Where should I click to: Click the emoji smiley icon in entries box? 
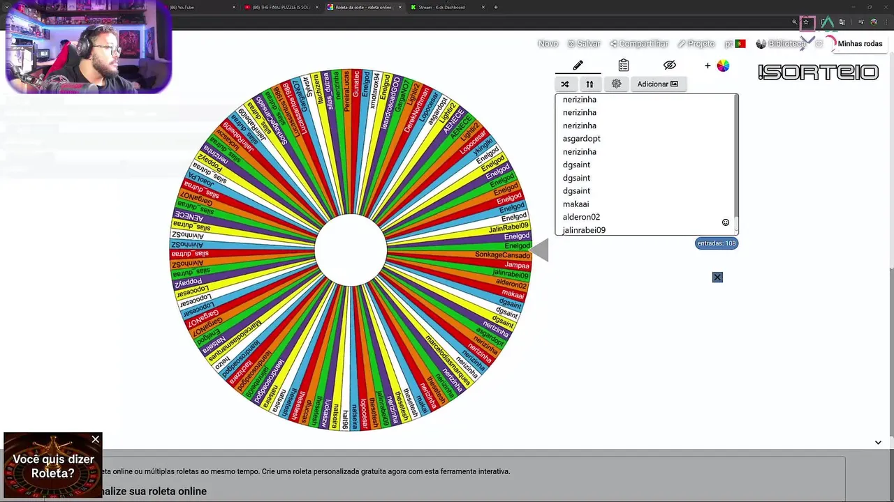pyautogui.click(x=726, y=222)
